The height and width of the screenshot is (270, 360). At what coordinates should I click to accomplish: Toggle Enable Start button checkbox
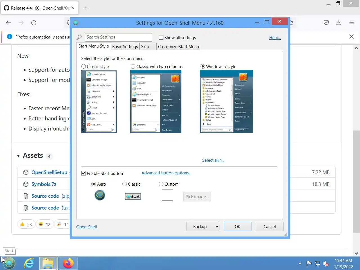pos(84,173)
